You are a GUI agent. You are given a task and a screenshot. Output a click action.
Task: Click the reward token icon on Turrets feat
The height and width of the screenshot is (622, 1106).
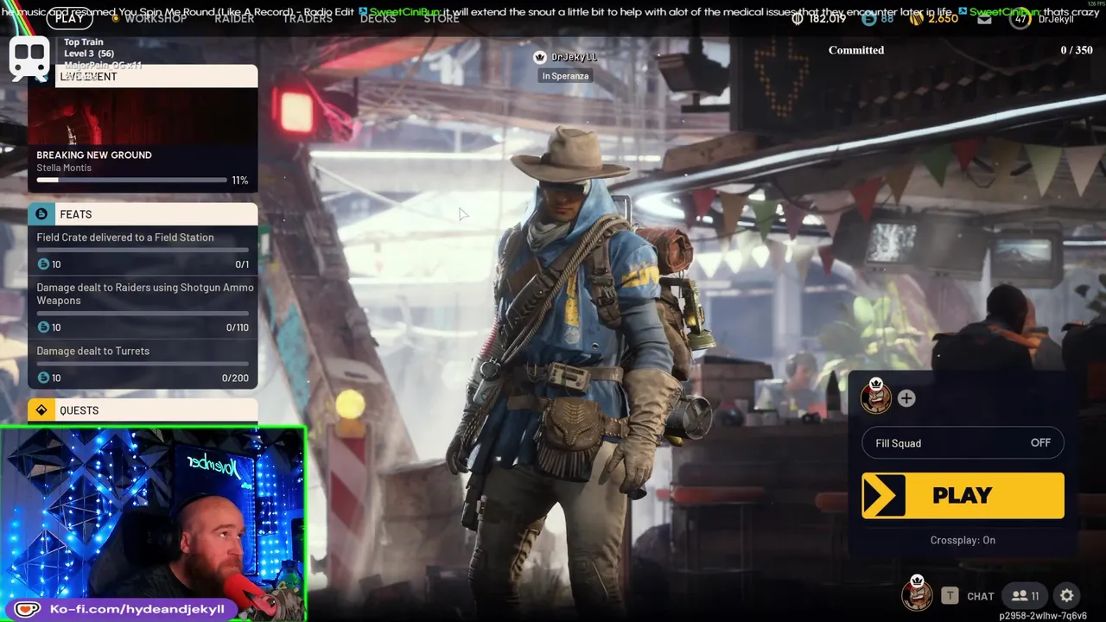tap(43, 378)
